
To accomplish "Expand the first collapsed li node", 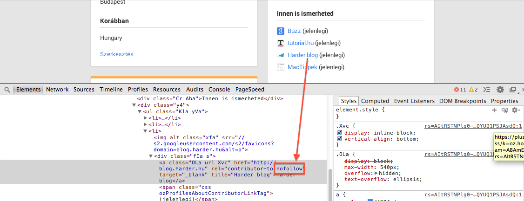I will coord(146,118).
